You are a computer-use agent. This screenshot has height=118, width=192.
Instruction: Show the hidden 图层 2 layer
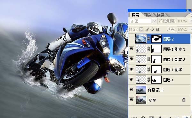pos(132,39)
